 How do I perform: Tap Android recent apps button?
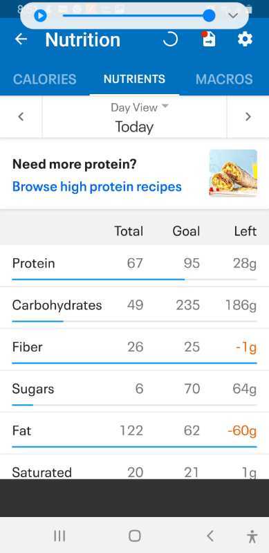tap(59, 536)
